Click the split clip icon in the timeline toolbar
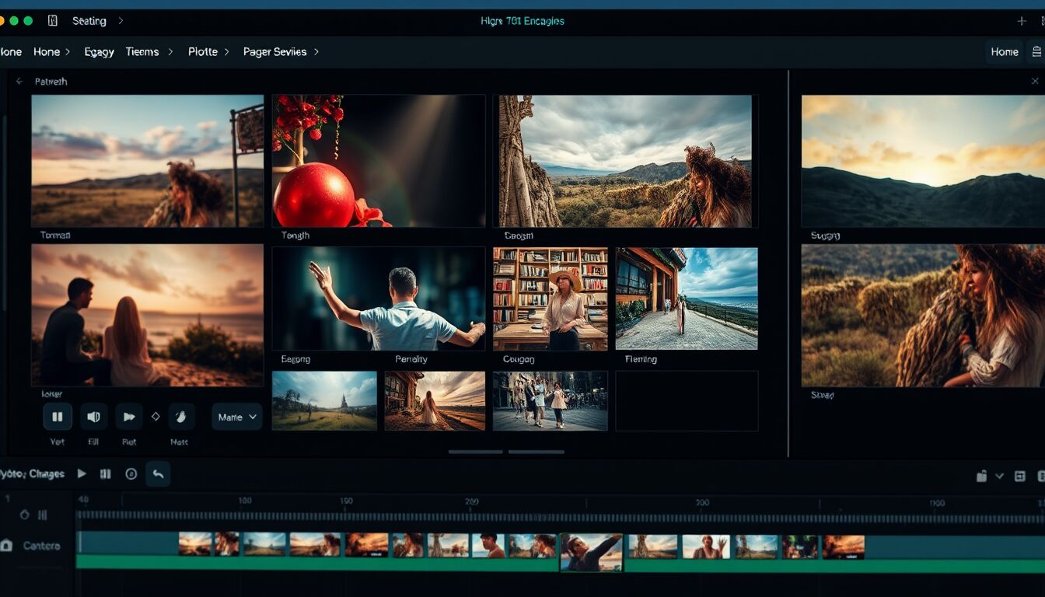 coord(104,473)
